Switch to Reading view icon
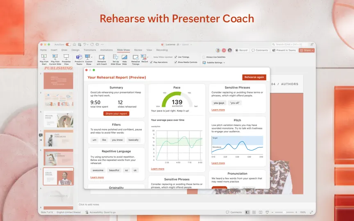Screen dimensions: 354x221 tap(261, 212)
